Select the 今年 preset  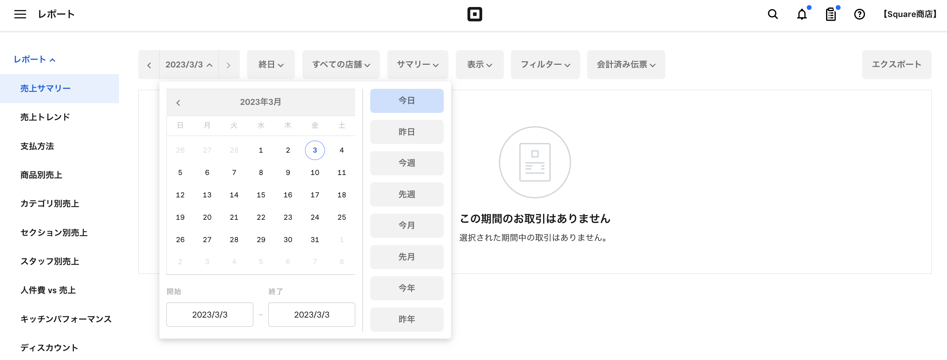(407, 288)
